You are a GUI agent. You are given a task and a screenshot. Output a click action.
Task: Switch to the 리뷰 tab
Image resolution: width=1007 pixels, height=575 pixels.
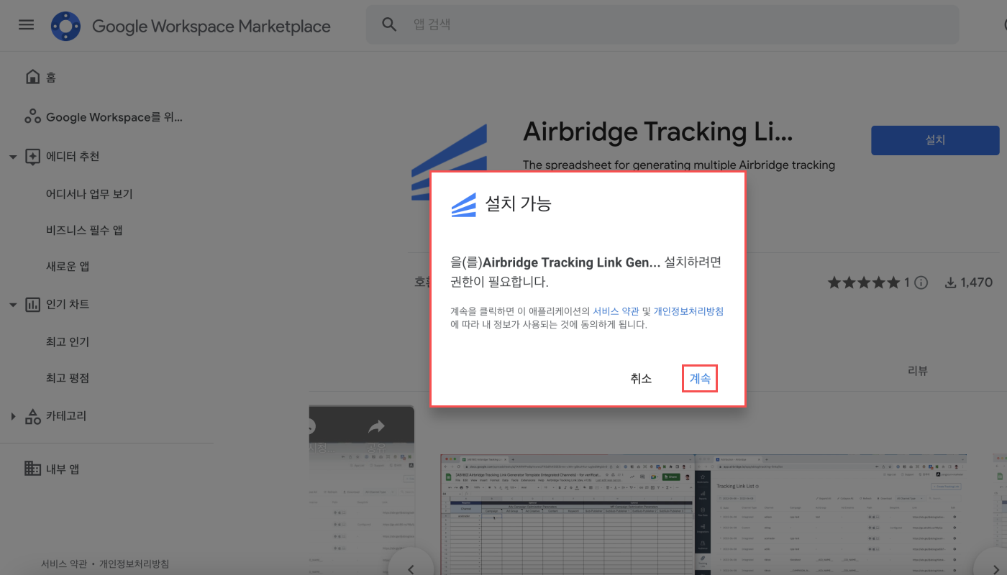(x=918, y=371)
